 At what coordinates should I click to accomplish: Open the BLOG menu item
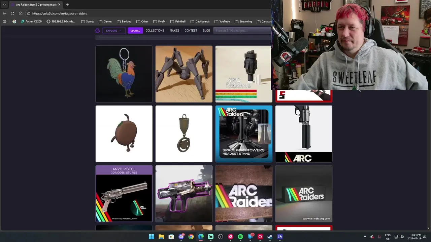click(x=206, y=31)
